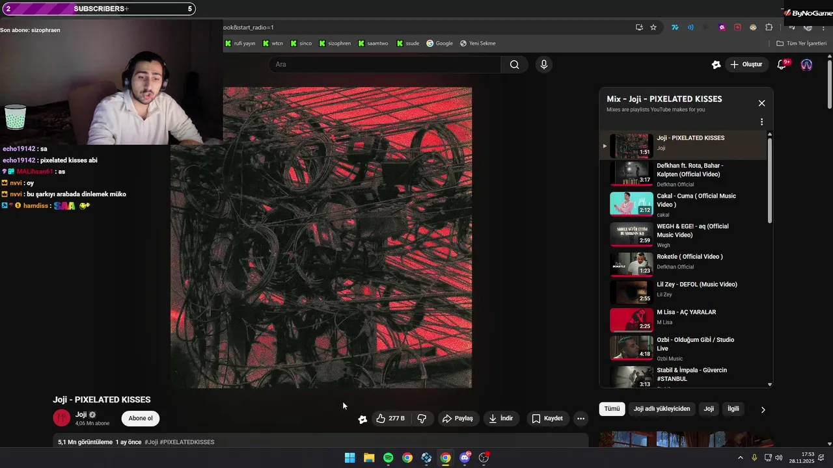Open Discord from the taskbar
833x468 pixels.
(x=465, y=458)
